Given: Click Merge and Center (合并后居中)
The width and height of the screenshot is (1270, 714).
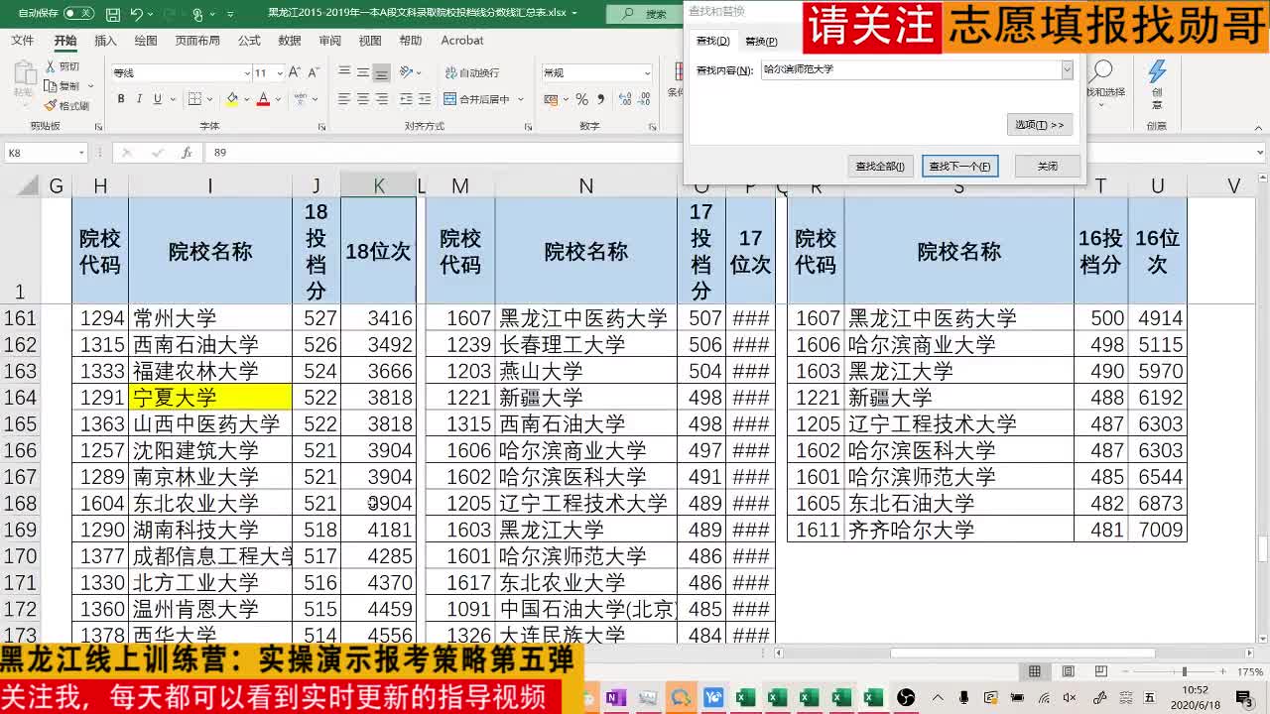Looking at the screenshot, I should pos(476,99).
